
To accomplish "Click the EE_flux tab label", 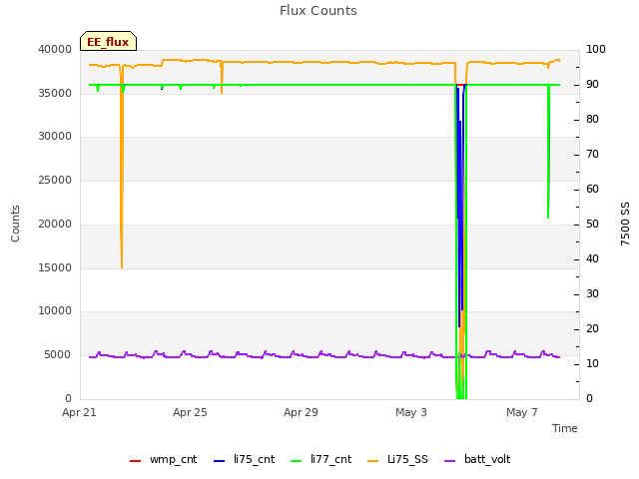I will (108, 42).
